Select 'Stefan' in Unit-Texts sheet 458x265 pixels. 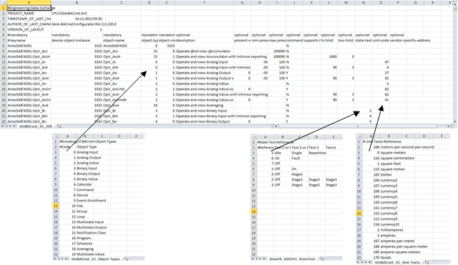tap(389, 175)
